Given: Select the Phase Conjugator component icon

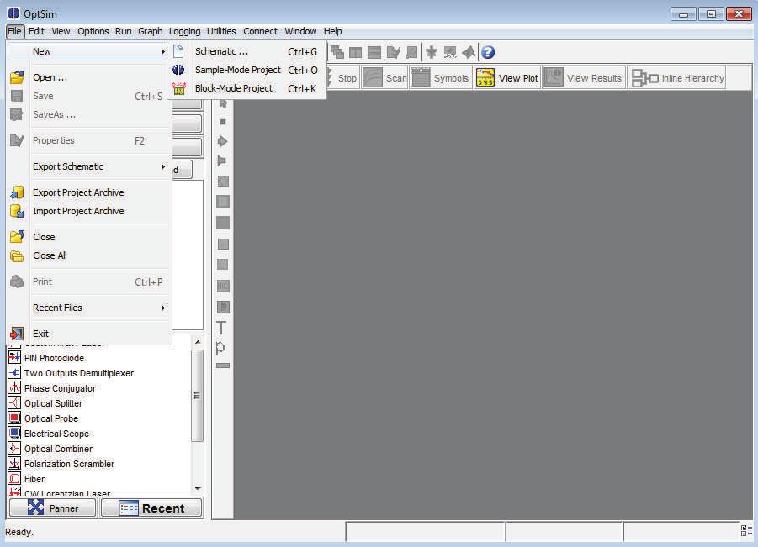Looking at the screenshot, I should [14, 387].
